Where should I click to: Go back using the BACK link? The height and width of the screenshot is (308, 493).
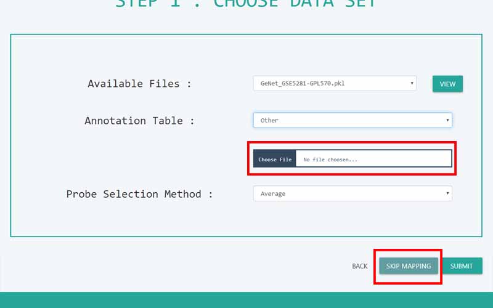tap(359, 266)
